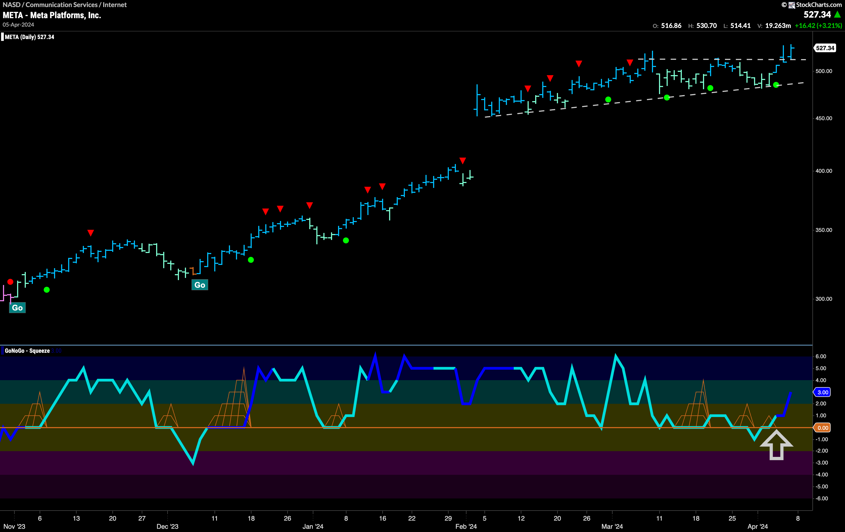
Task: Open the StockCharts.com copyright link
Action: click(x=811, y=5)
